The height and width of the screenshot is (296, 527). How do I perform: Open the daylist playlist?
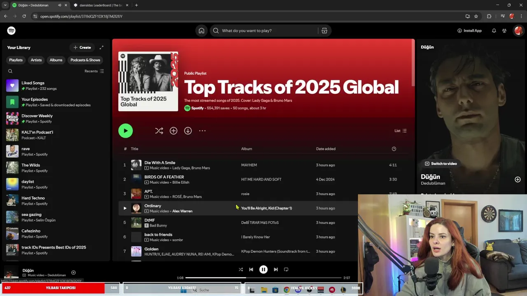pyautogui.click(x=56, y=184)
